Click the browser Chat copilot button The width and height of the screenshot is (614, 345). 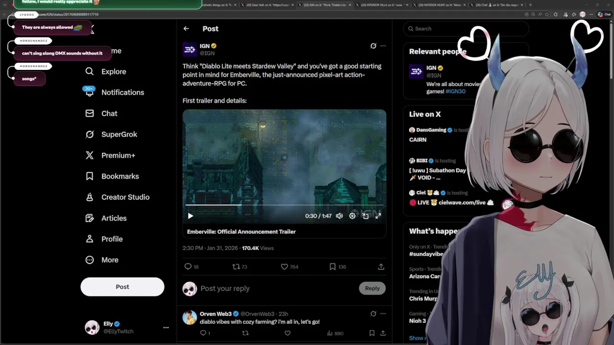click(x=603, y=14)
